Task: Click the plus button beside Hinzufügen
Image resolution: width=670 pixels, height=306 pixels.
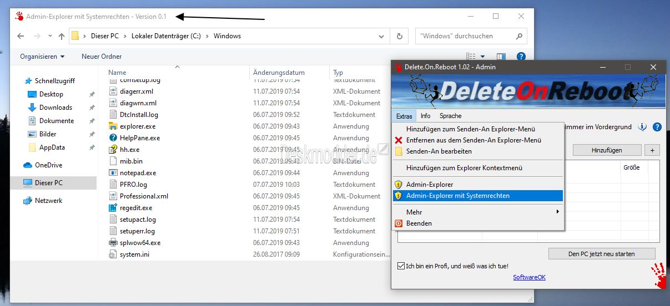Action: click(x=652, y=150)
